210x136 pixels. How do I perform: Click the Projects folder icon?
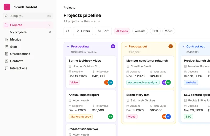click(x=6, y=25)
